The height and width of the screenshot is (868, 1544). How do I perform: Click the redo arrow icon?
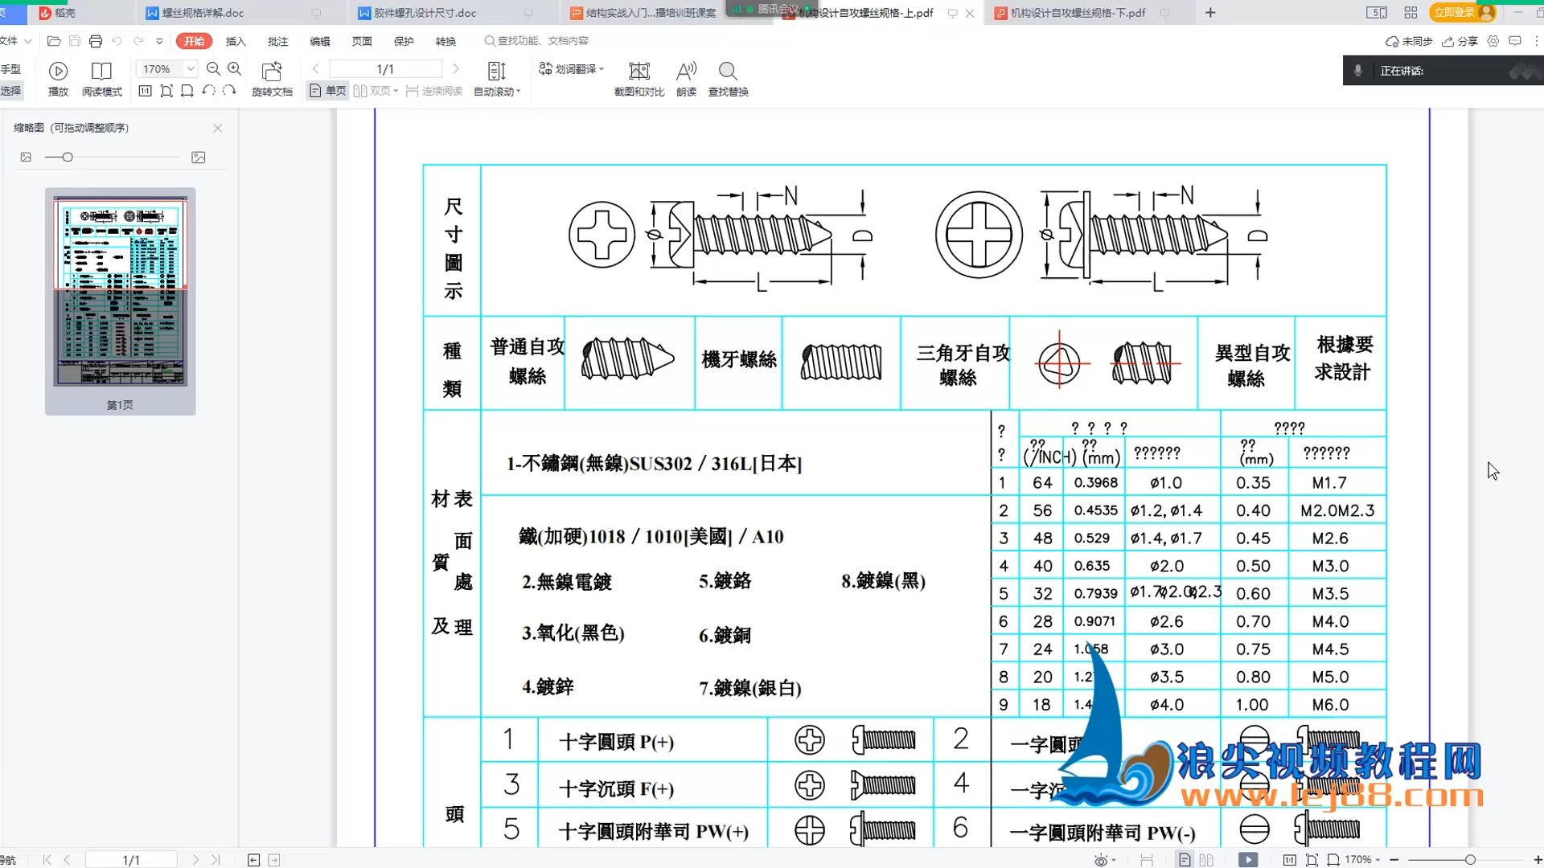138,41
